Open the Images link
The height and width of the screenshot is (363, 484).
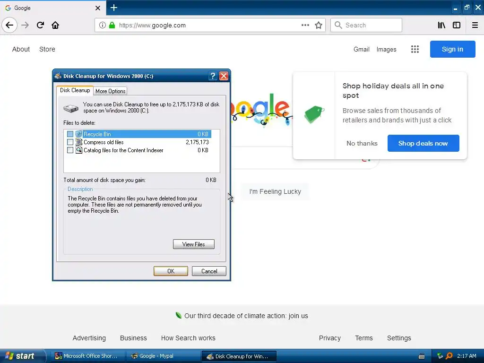click(x=386, y=49)
